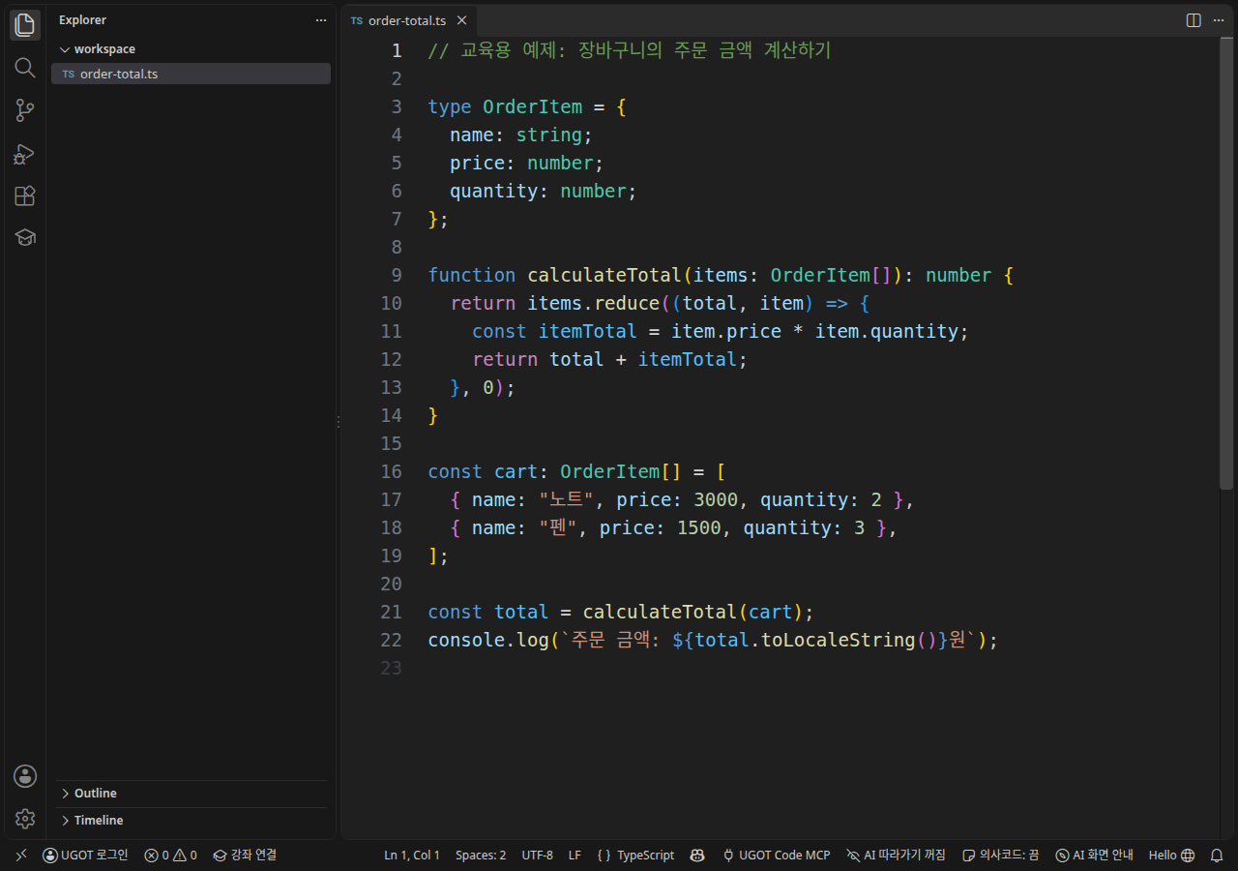The image size is (1238, 871).
Task: Expand the Outline section
Action: coord(191,794)
